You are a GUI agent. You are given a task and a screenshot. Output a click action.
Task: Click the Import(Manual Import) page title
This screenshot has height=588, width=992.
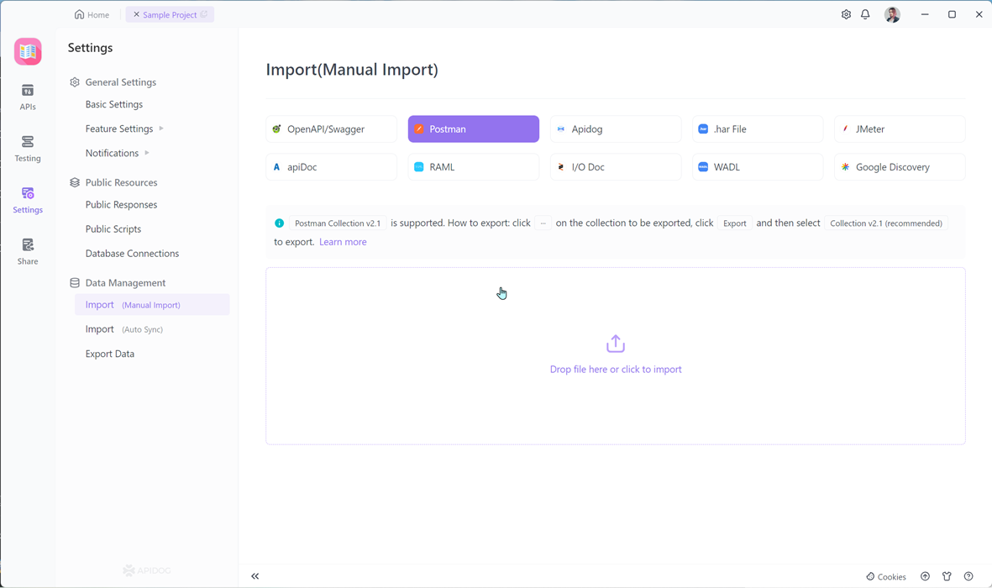pos(352,70)
